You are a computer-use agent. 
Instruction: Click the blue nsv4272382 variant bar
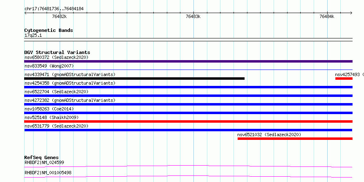[188, 104]
